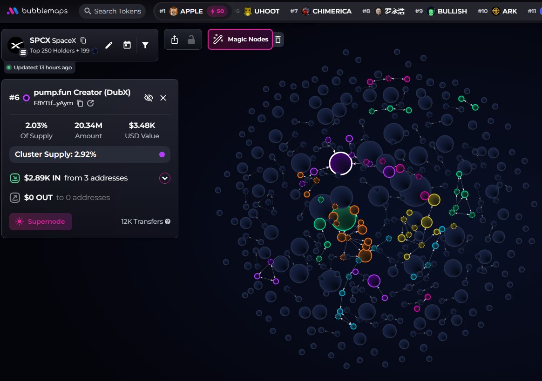This screenshot has width=542, height=381.
Task: Open the funnel filter icon
Action: point(146,45)
